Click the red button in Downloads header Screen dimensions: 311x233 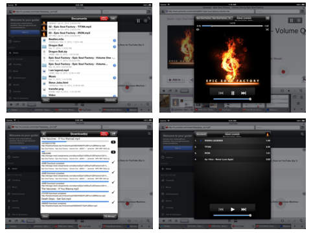click(104, 134)
